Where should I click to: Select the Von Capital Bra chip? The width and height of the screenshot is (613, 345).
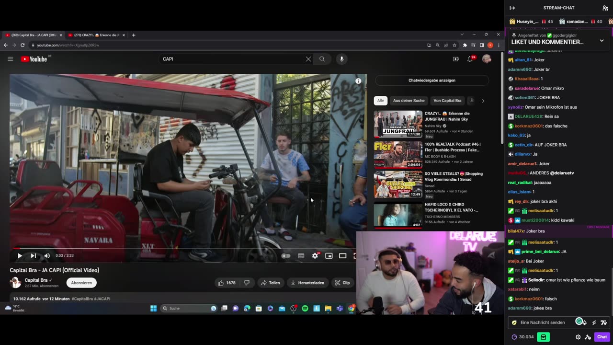[447, 101]
